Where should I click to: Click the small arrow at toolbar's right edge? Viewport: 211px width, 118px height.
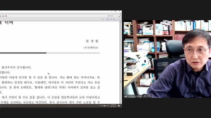121,13
